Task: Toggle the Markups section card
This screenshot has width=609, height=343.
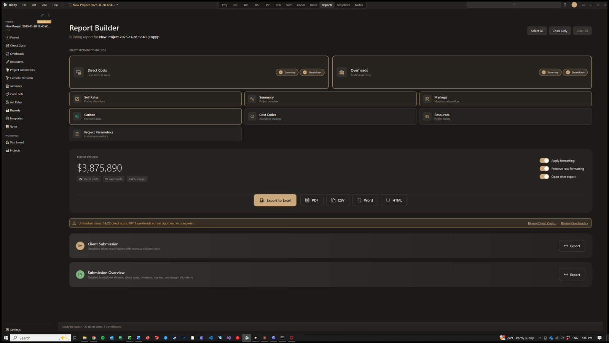Action: pos(505,99)
